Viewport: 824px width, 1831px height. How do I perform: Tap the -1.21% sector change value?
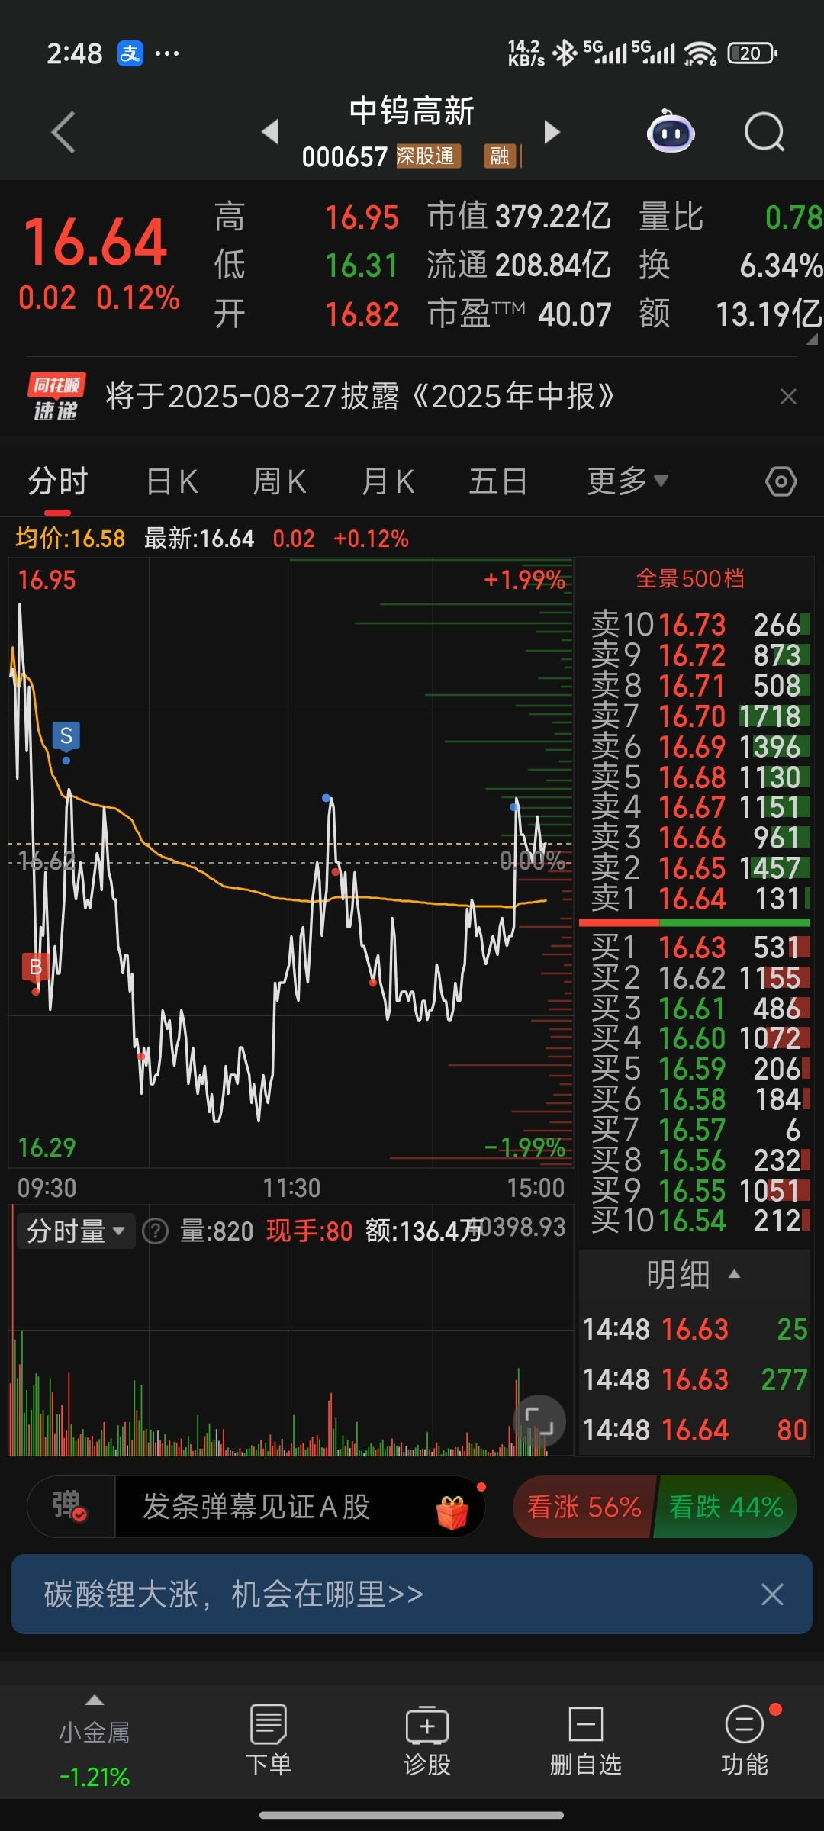(95, 1778)
